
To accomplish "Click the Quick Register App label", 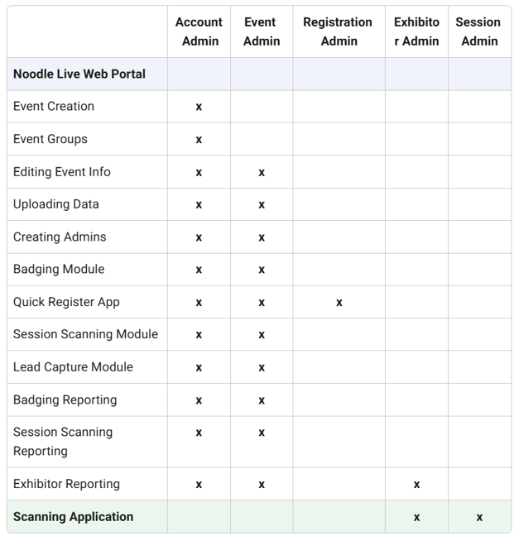I will (x=66, y=302).
